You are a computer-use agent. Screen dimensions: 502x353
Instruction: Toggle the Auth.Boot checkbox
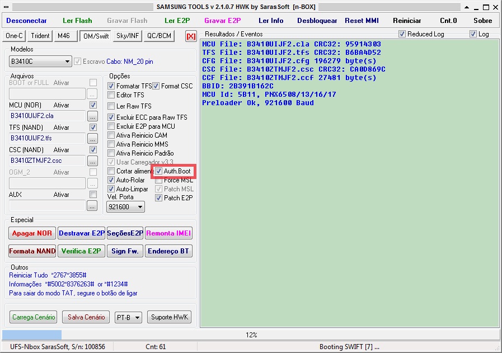(159, 171)
